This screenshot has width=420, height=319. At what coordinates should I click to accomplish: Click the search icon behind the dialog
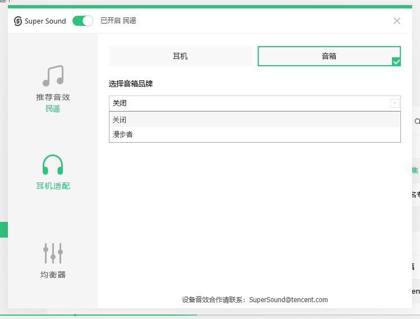tap(417, 121)
